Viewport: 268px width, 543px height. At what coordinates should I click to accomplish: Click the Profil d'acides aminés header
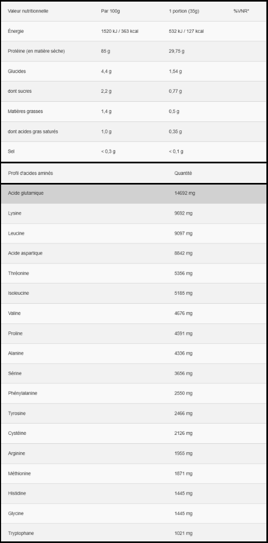pyautogui.click(x=30, y=173)
